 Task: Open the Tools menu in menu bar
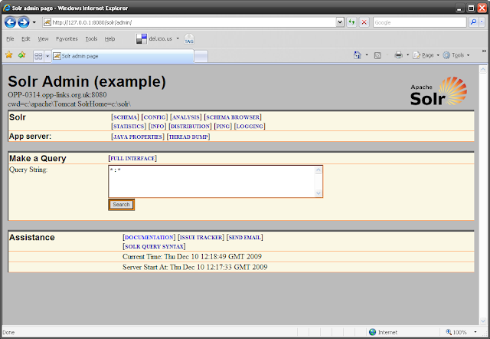tap(91, 39)
